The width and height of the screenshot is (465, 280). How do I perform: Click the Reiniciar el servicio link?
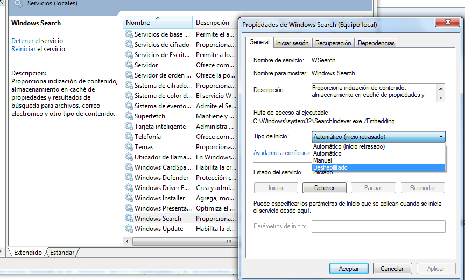[23, 49]
